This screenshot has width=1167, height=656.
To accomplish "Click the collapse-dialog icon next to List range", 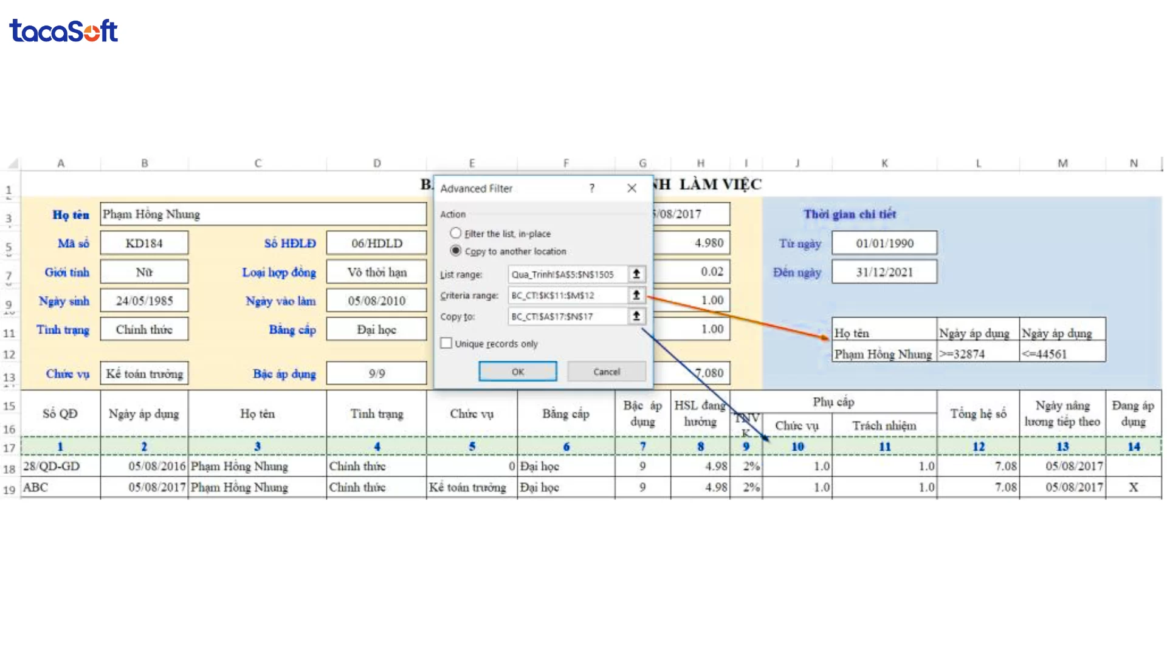I will click(x=636, y=274).
